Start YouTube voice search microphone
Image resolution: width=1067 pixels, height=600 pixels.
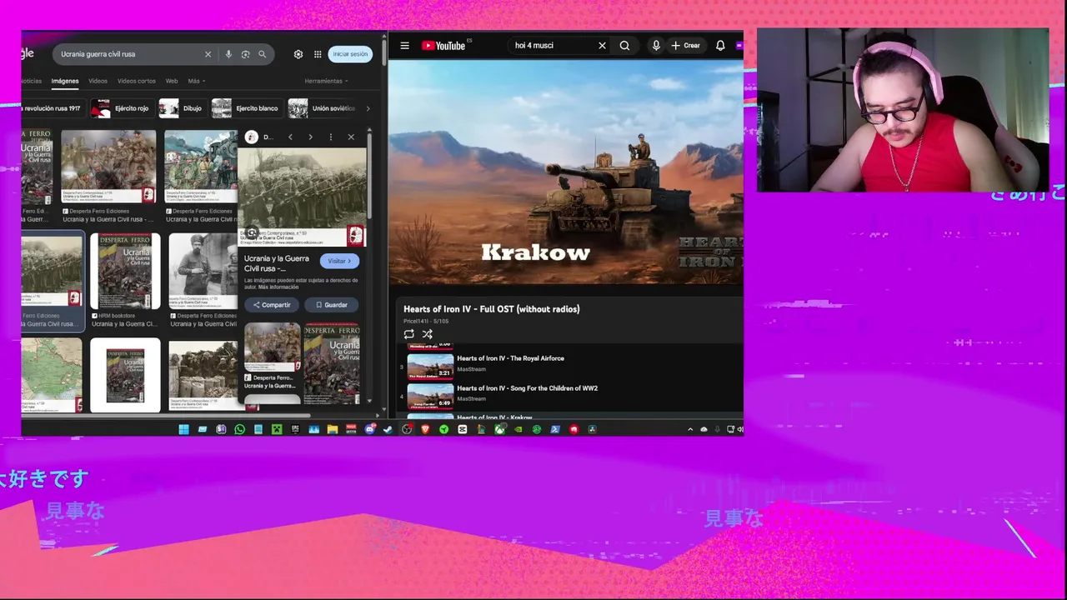[x=656, y=46]
